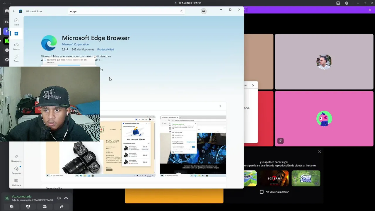Close the '¿Te apetece hacer algo?' panel
This screenshot has width=375, height=211.
319,152
